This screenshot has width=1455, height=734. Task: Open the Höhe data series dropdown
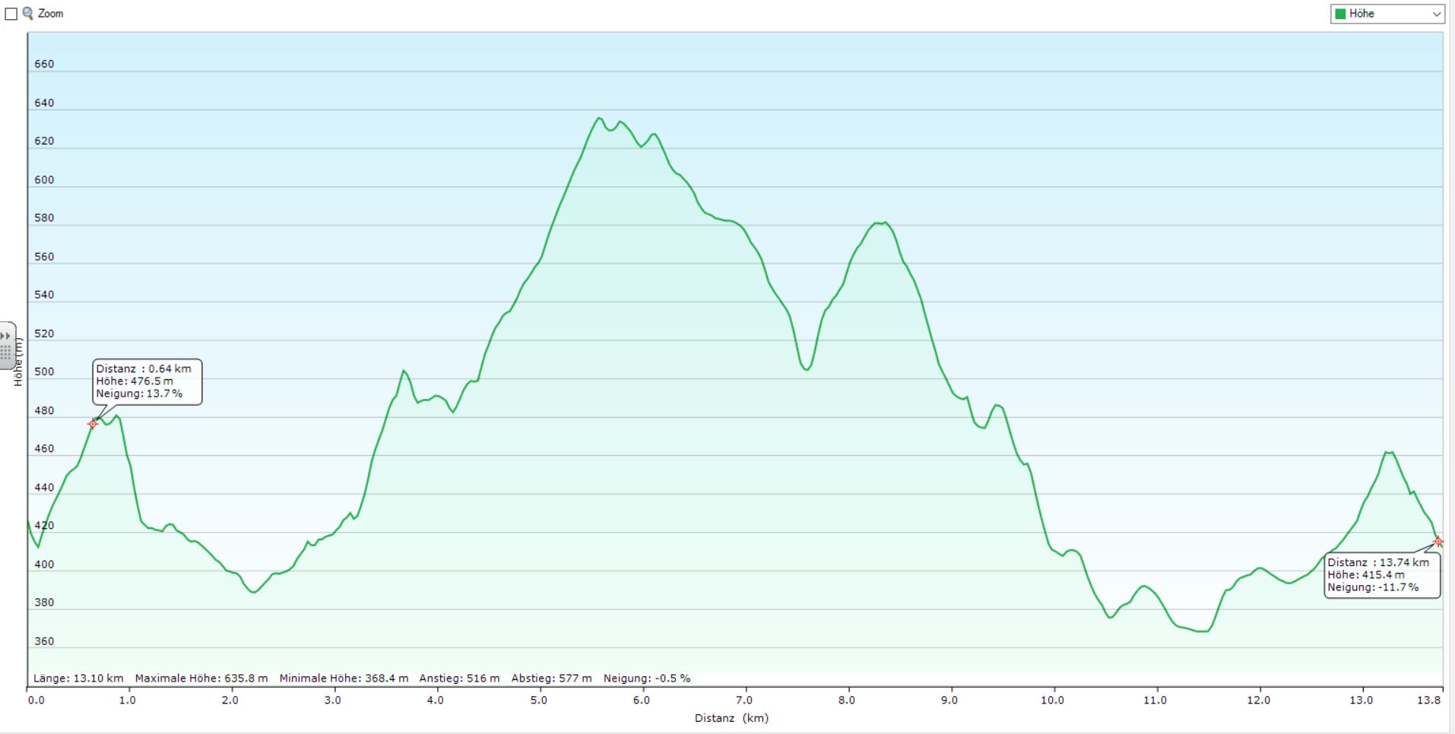click(1436, 14)
